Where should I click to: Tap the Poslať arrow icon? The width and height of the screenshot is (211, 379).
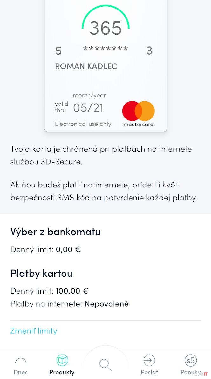pos(149,360)
